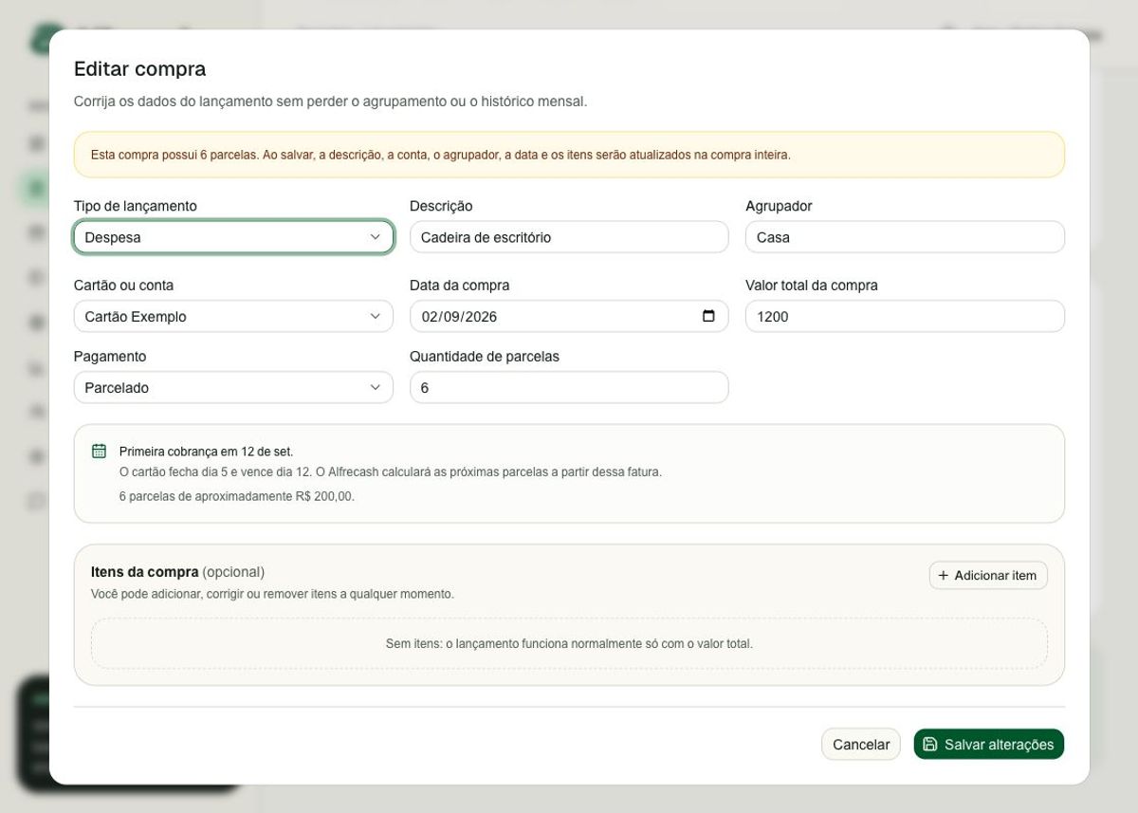This screenshot has height=813, width=1138.
Task: Click the Cancelar button
Action: pyautogui.click(x=861, y=745)
